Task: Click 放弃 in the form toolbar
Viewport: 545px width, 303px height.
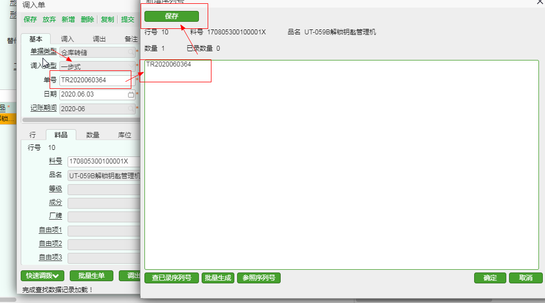Action: (49, 20)
